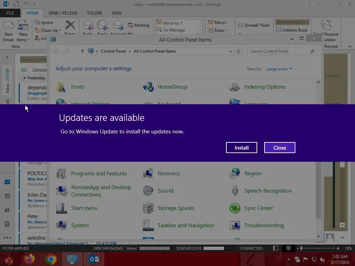The height and width of the screenshot is (266, 355).
Task: Click zoom out minus button
Action: (x=298, y=248)
